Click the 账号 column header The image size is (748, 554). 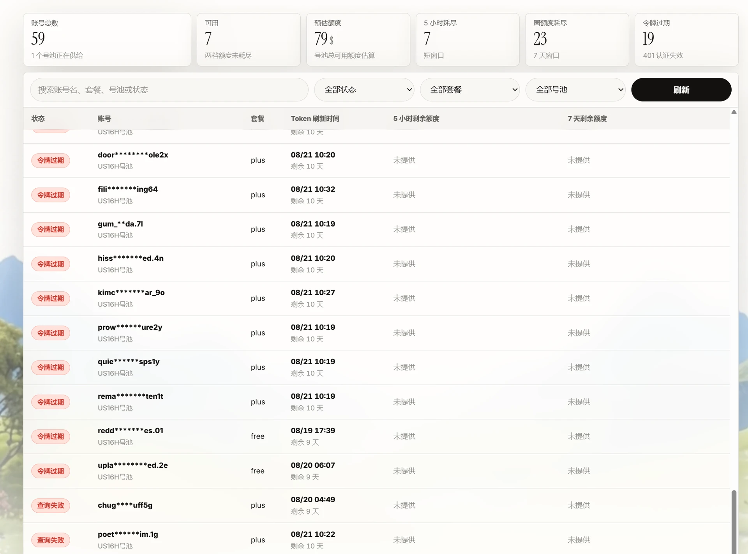(x=104, y=119)
